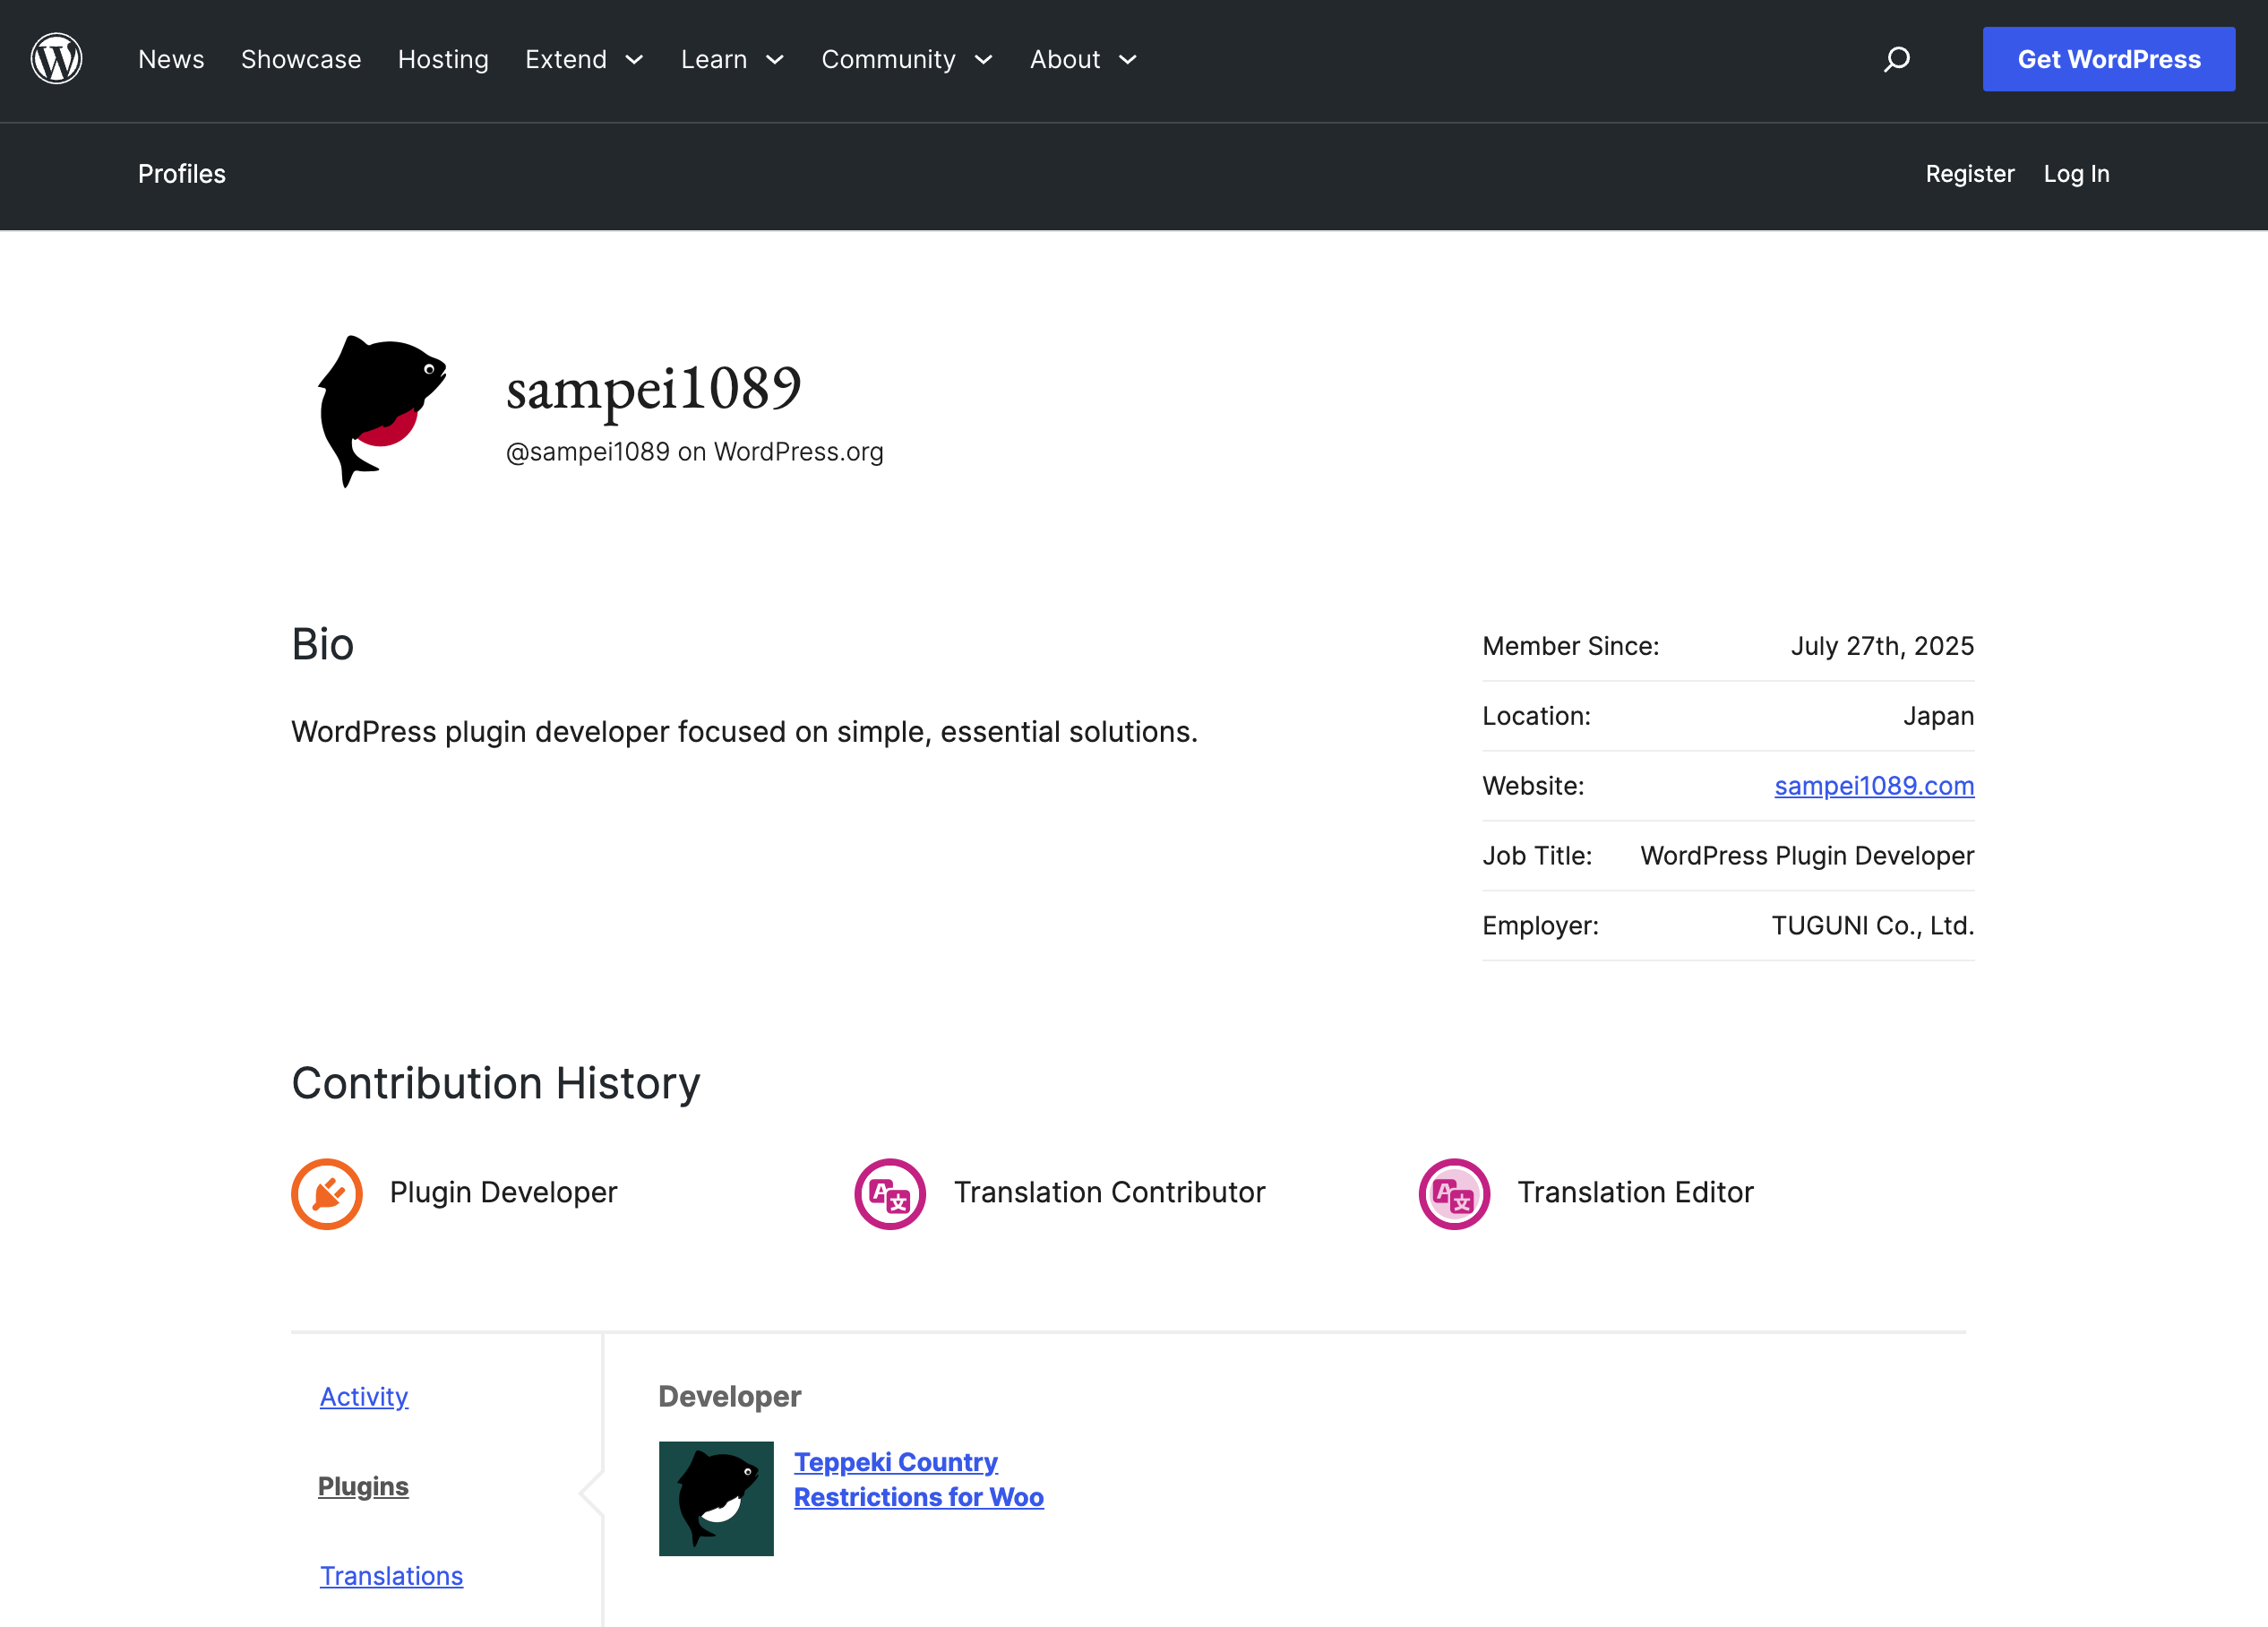The height and width of the screenshot is (1627, 2268).
Task: Open the Teppeki plugin thumbnail
Action: 715,1497
